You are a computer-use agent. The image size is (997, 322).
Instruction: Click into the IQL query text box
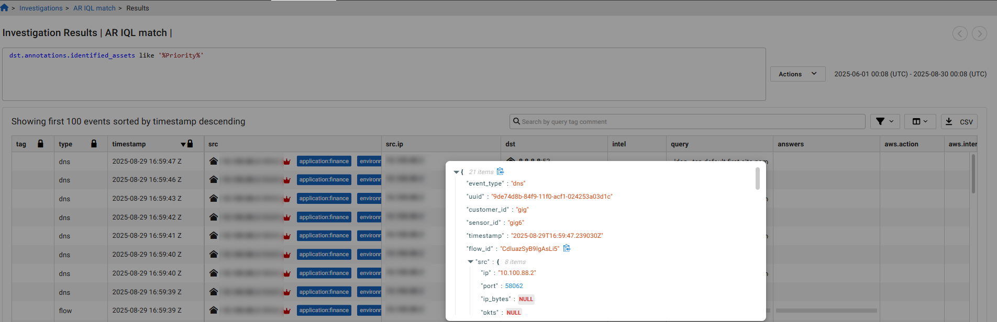coord(384,74)
